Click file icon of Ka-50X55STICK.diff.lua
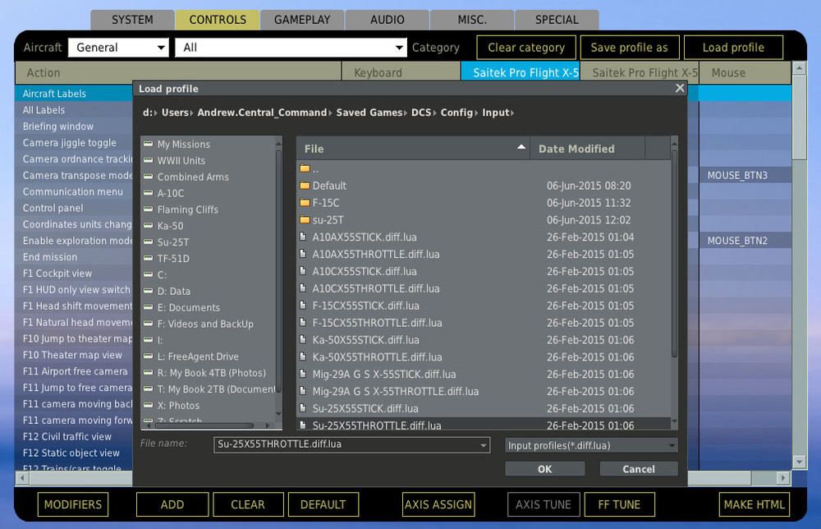Image resolution: width=821 pixels, height=529 pixels. click(303, 339)
